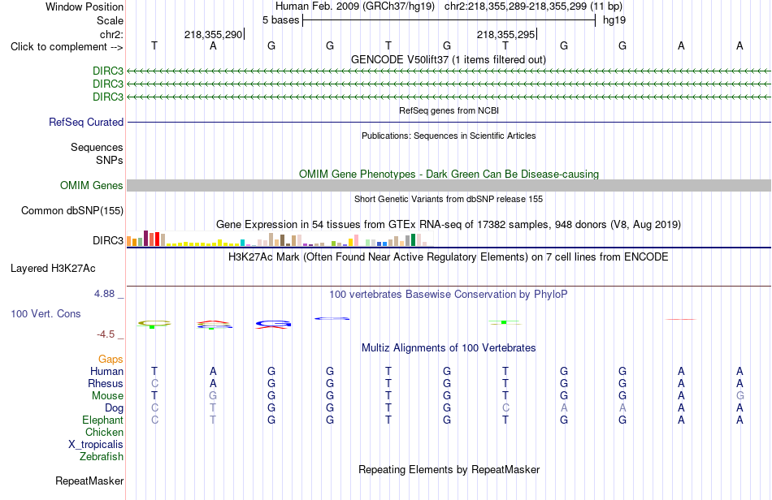Click the thin red PhyloP conservation line
The width and height of the screenshot is (772, 500).
[x=681, y=319]
